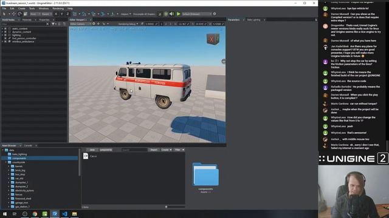This screenshot has width=389, height=218.
Task: Open the Filter dropdown in Asset Browser
Action: click(x=179, y=150)
